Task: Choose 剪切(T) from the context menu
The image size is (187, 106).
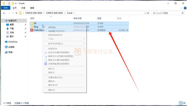Action: coord(64,69)
